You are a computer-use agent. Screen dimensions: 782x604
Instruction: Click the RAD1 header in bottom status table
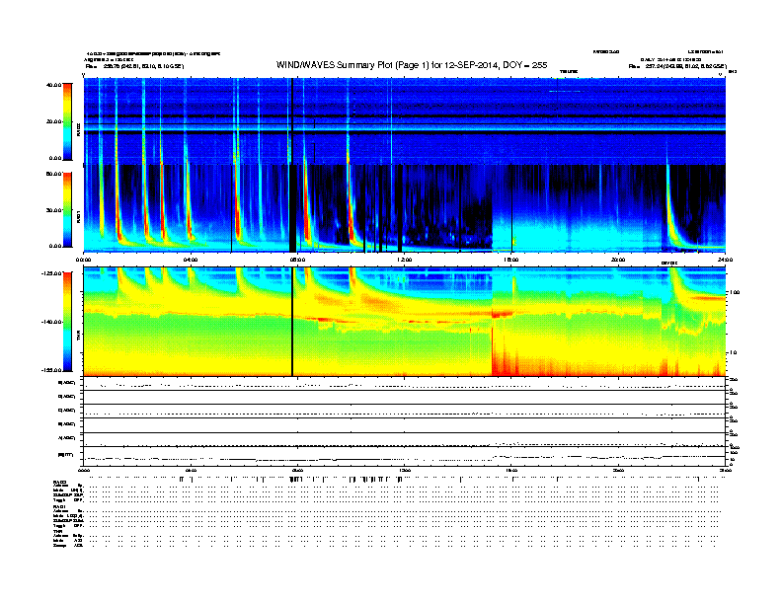[x=59, y=507]
